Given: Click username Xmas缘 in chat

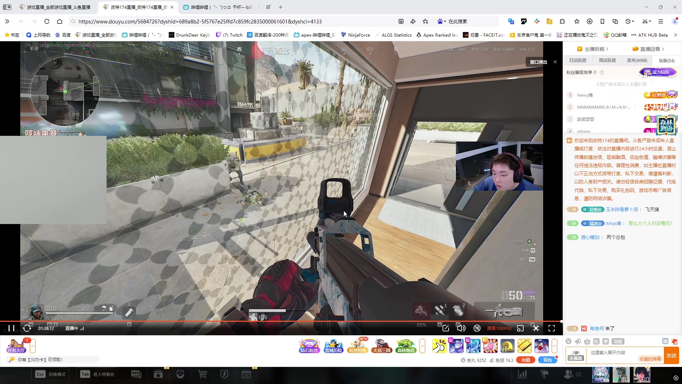Looking at the screenshot, I should tap(613, 223).
